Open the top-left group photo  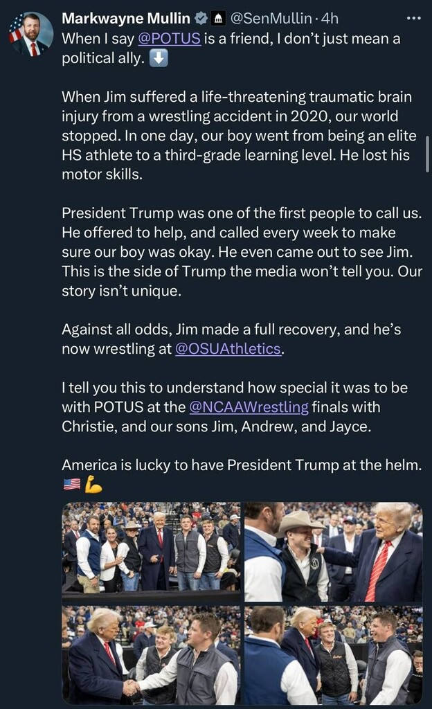[x=151, y=551]
